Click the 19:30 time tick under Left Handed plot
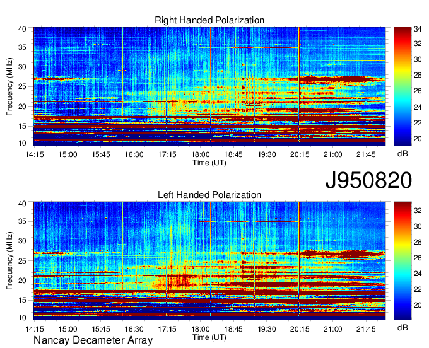 tap(266, 329)
